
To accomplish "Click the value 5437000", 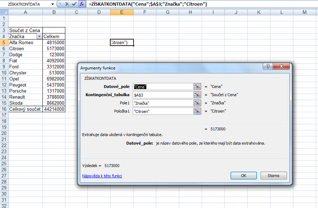I will (x=54, y=85).
